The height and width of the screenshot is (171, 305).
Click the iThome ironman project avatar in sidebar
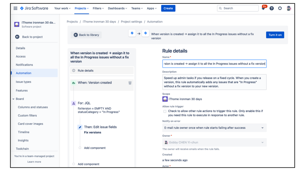[x=17, y=24]
